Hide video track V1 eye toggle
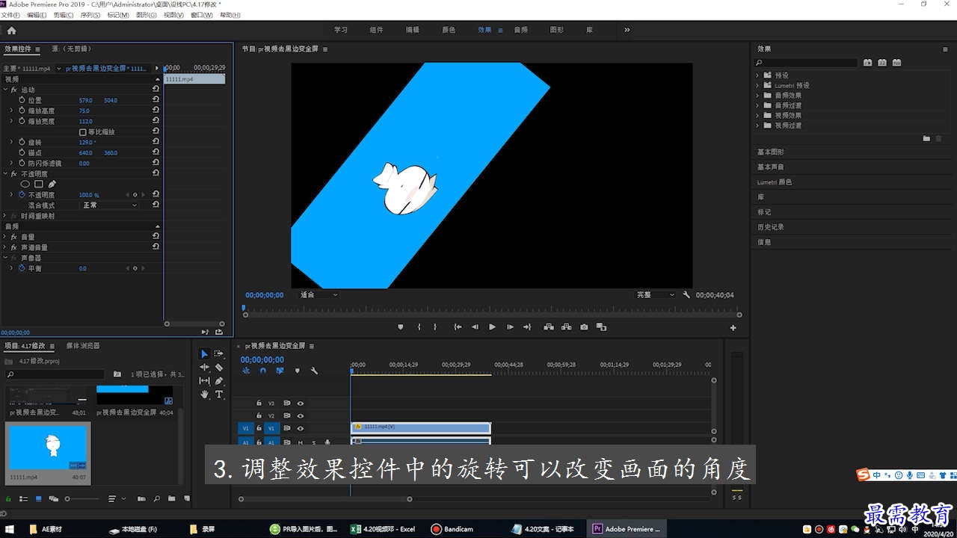This screenshot has height=538, width=957. click(300, 428)
